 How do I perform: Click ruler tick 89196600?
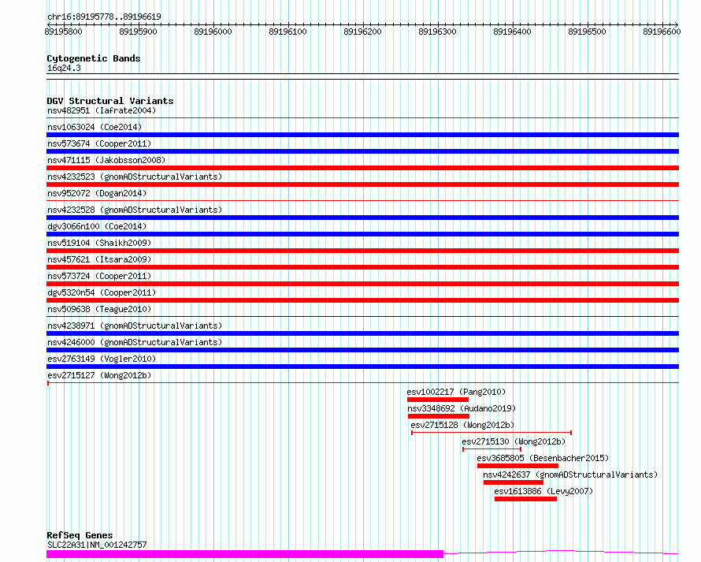click(x=662, y=32)
